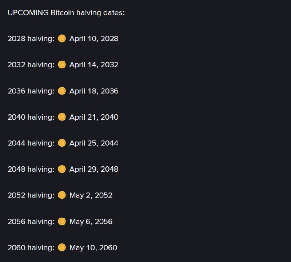Click the coin icon beside 2036 halving
291x262 pixels.
[x=62, y=91]
